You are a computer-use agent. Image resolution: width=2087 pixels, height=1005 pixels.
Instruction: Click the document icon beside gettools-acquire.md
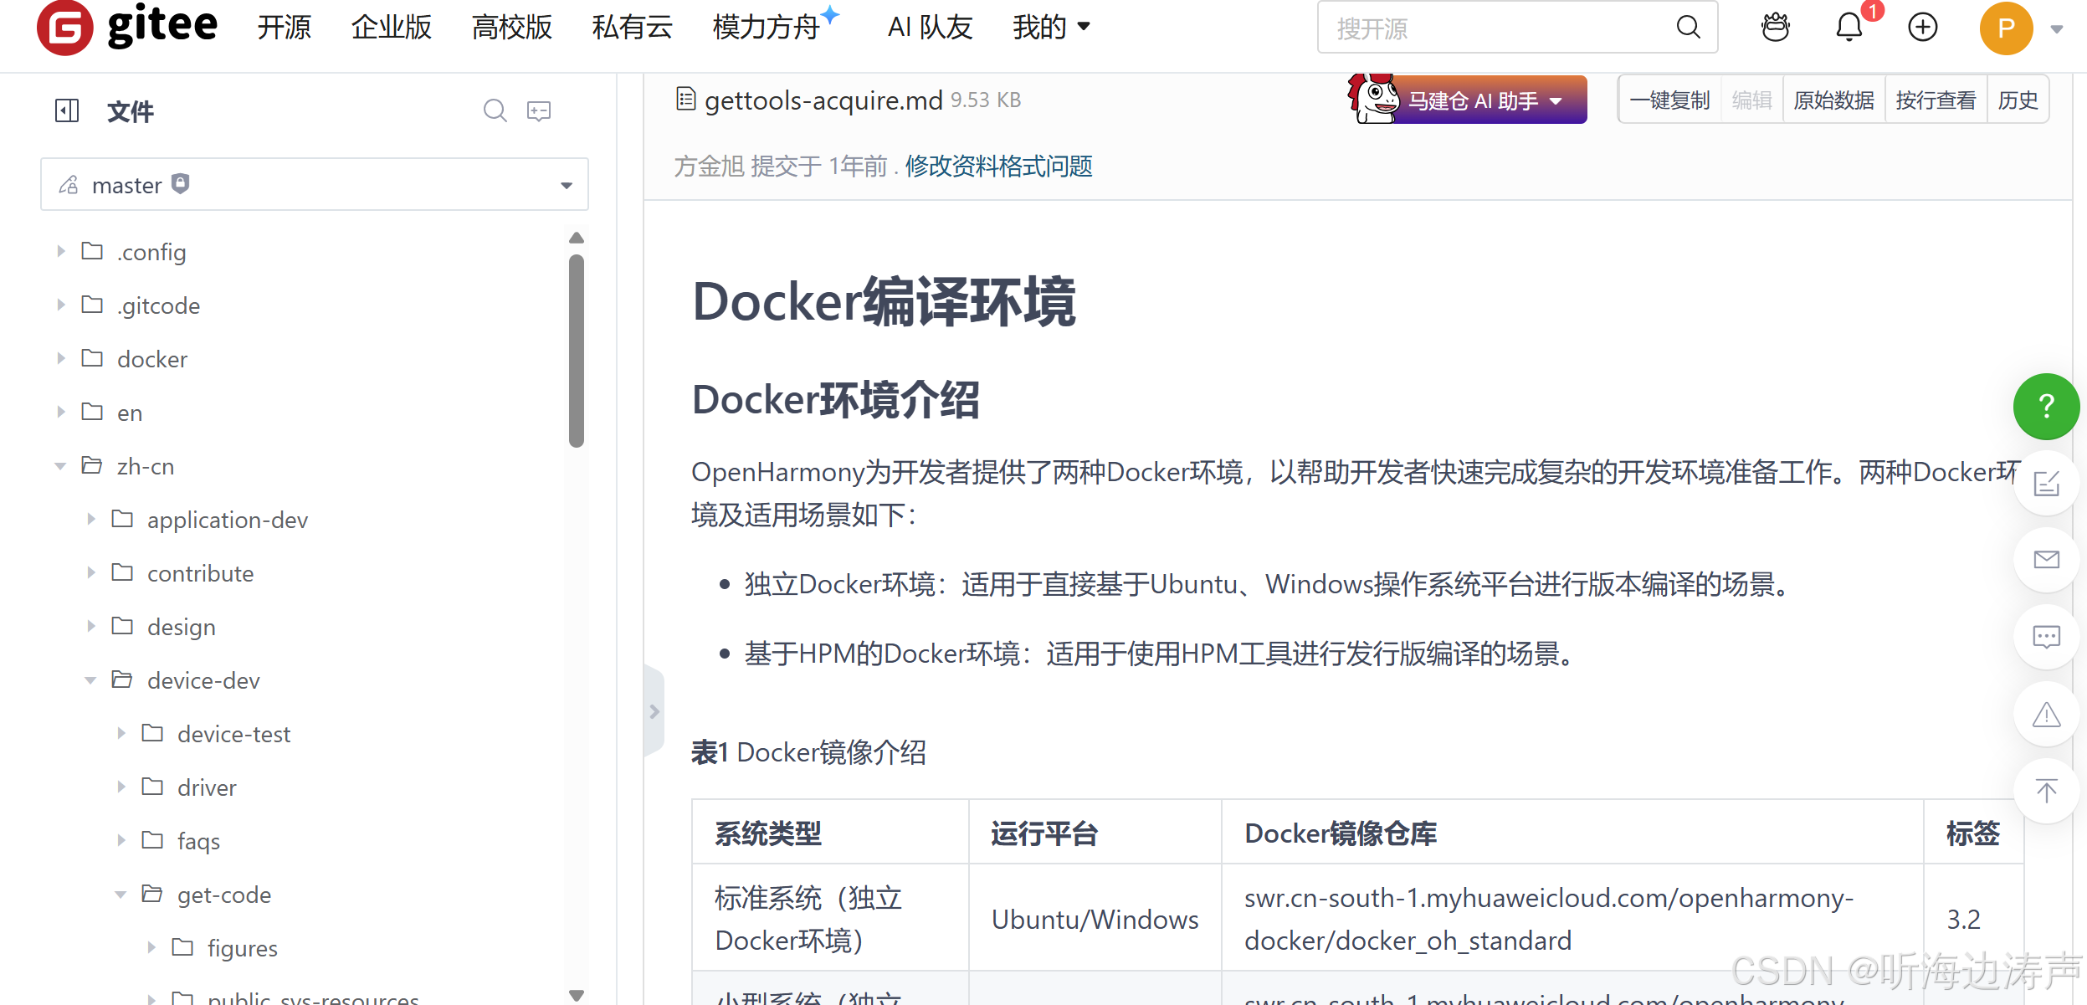[x=685, y=100]
